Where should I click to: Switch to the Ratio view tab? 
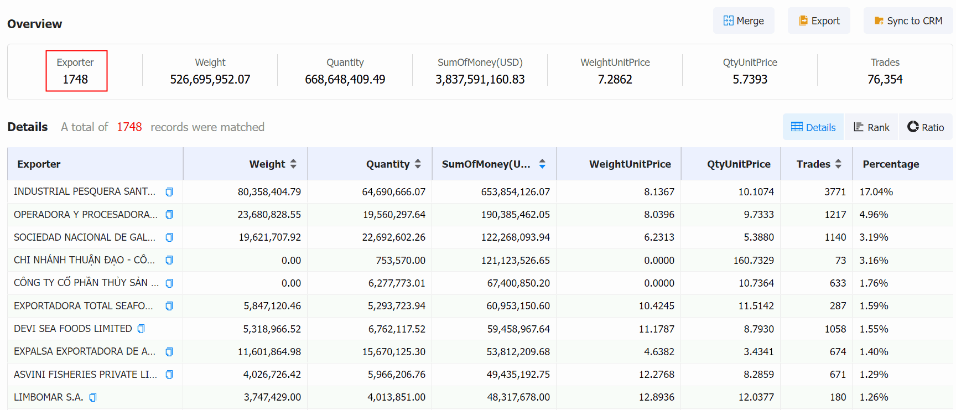[926, 127]
